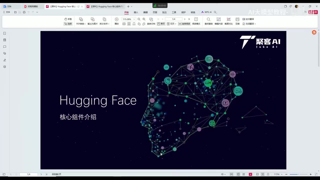320x180 pixels.
Task: Go to first page arrow in toolbar
Action: point(158,19)
